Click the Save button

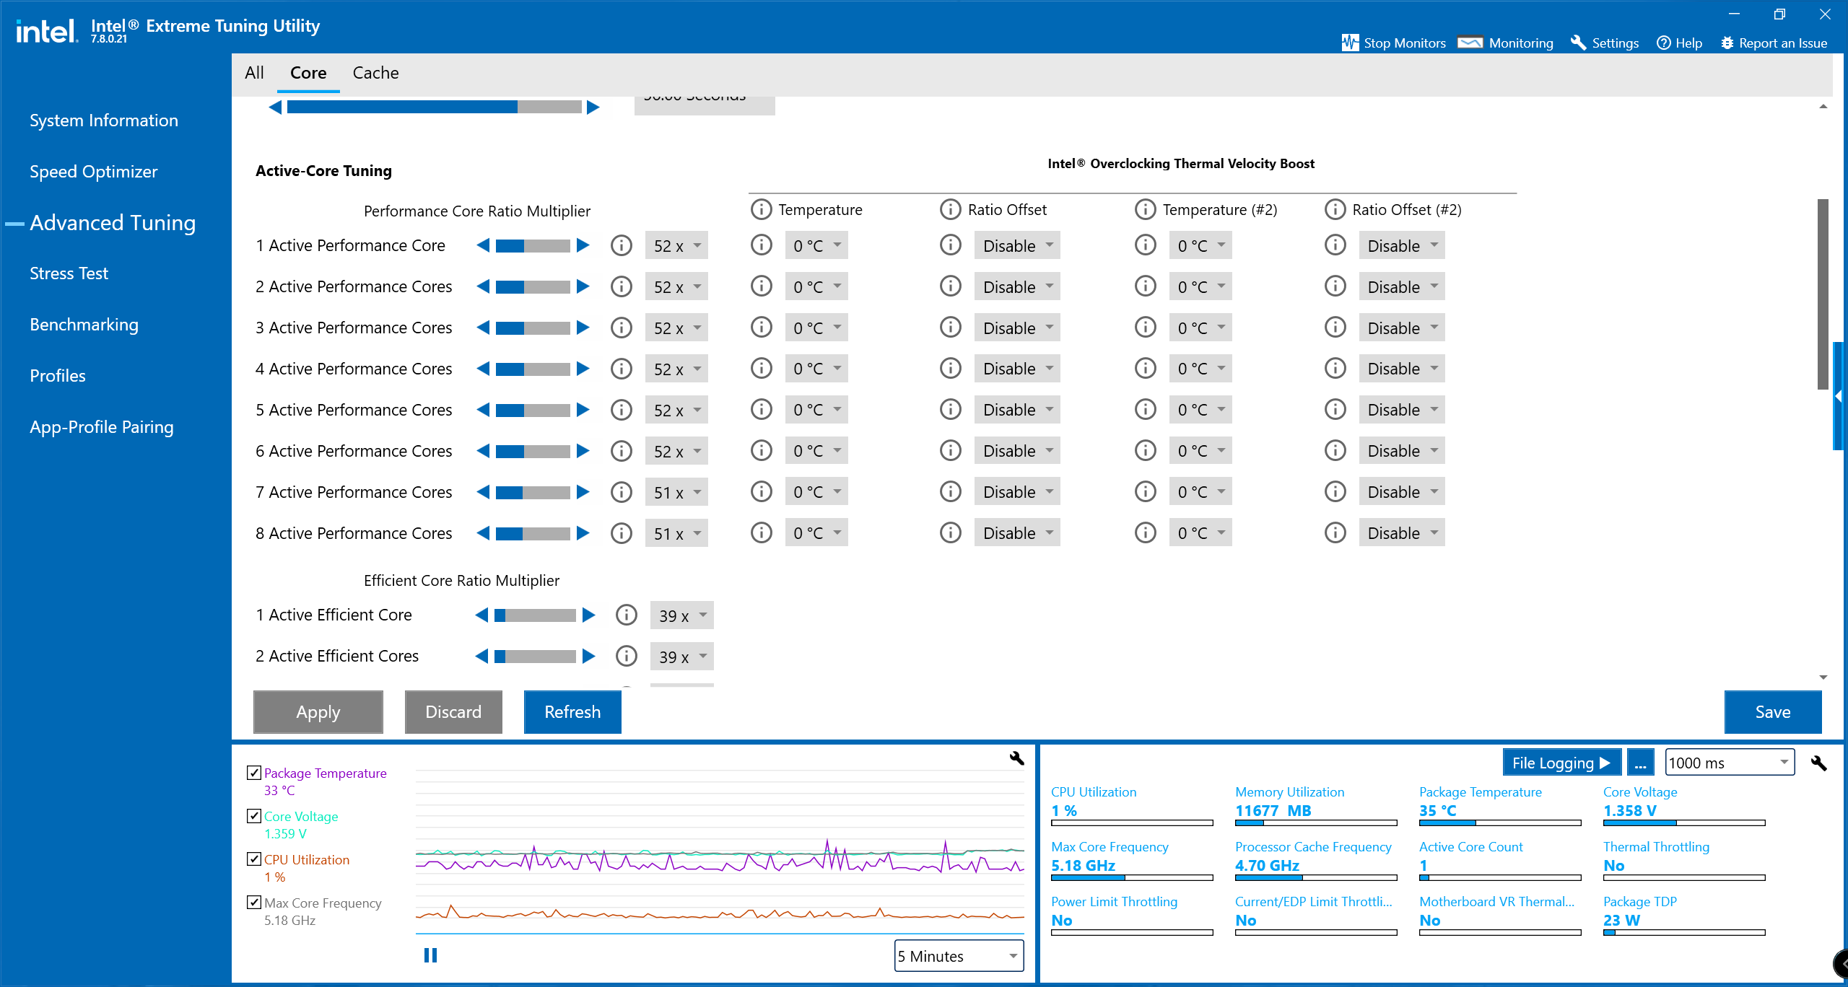[1772, 712]
